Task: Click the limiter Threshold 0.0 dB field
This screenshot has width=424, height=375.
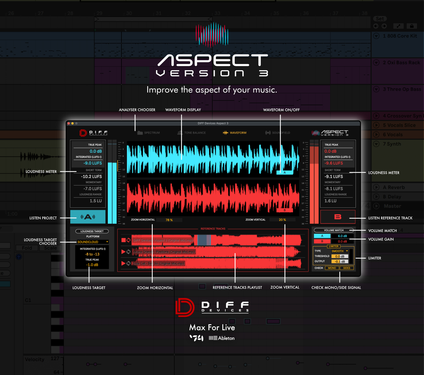Action: (x=340, y=256)
